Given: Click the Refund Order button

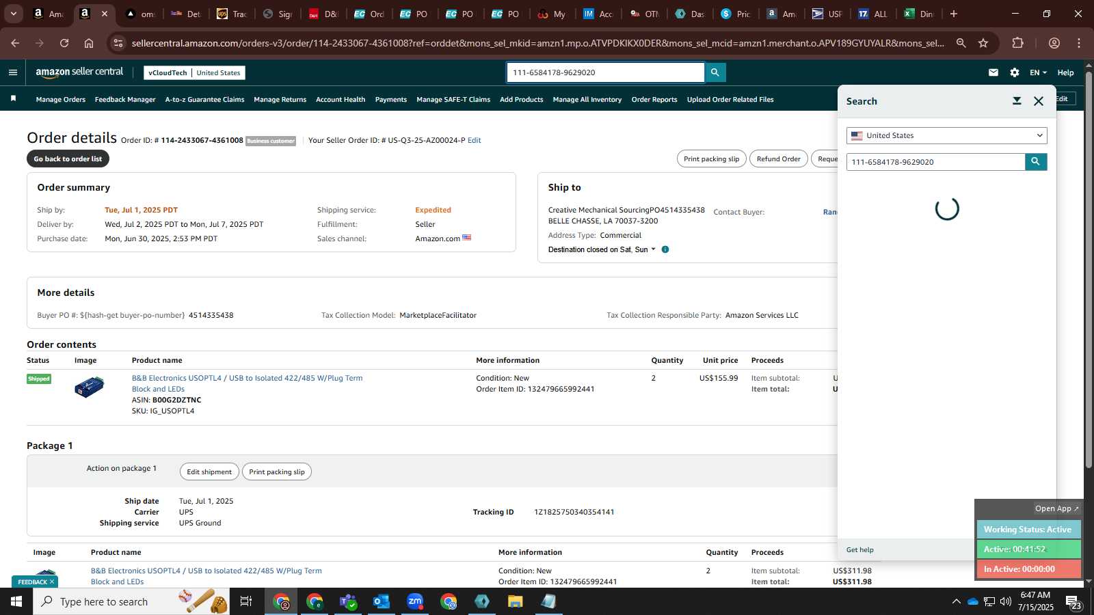Looking at the screenshot, I should pos(778,159).
